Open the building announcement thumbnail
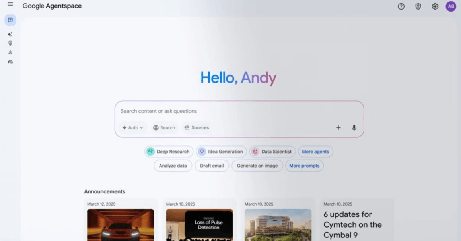This screenshot has width=461, height=241. (x=278, y=225)
